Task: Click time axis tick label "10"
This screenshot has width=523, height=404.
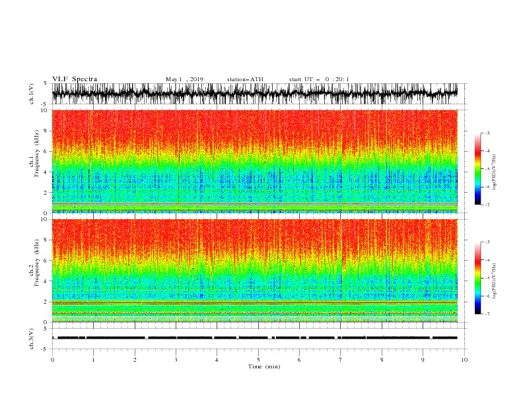Action: 464,360
